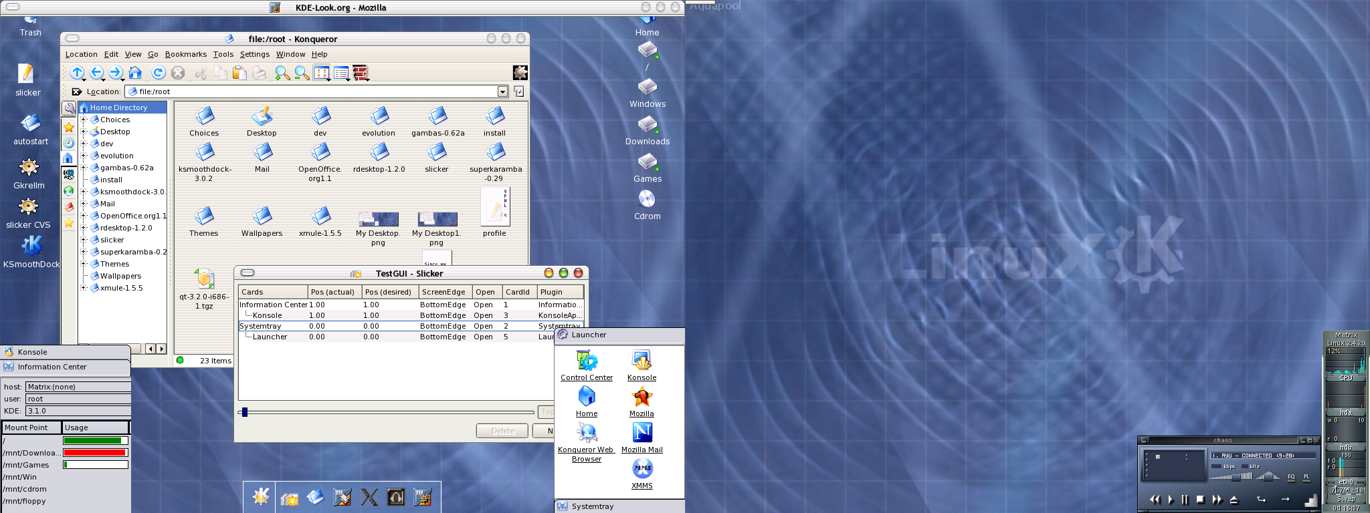Open the History clock sidebar tab
The height and width of the screenshot is (513, 1370).
[x=69, y=143]
